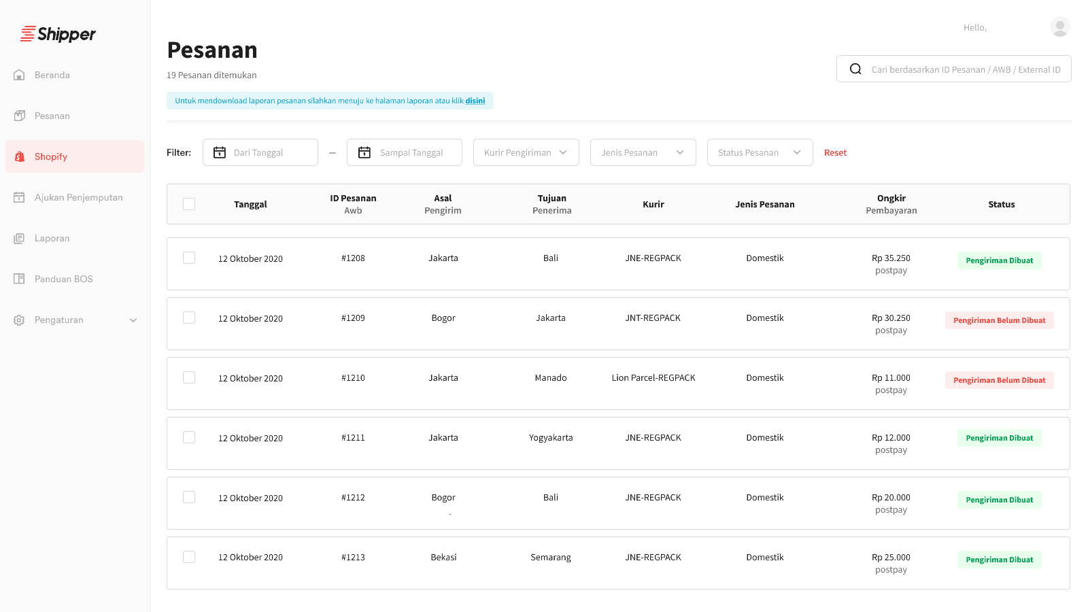Focus the order ID / AWB search field
The image size is (1088, 612).
[953, 69]
